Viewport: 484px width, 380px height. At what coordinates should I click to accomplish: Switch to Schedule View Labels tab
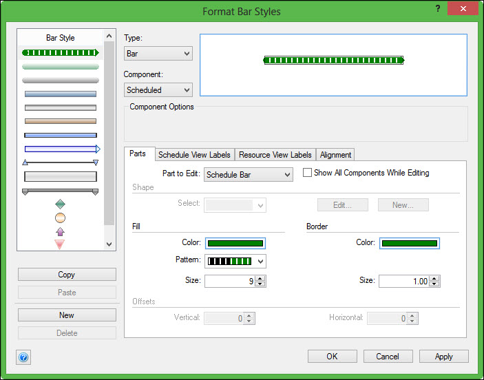(x=196, y=155)
